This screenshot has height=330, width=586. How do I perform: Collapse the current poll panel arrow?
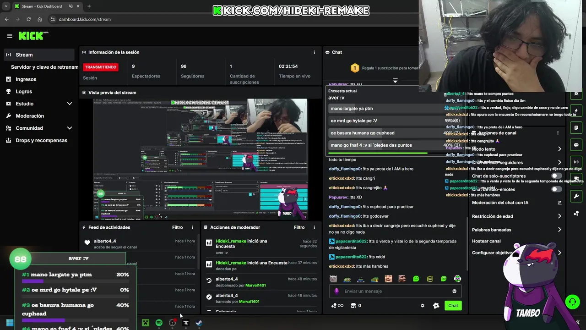(x=395, y=80)
